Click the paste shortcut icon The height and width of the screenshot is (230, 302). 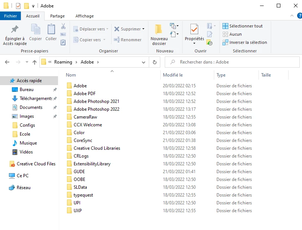coord(63,42)
